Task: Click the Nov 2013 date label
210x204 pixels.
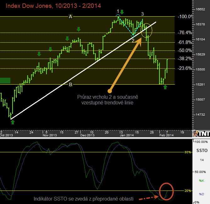Action: (x=50, y=135)
